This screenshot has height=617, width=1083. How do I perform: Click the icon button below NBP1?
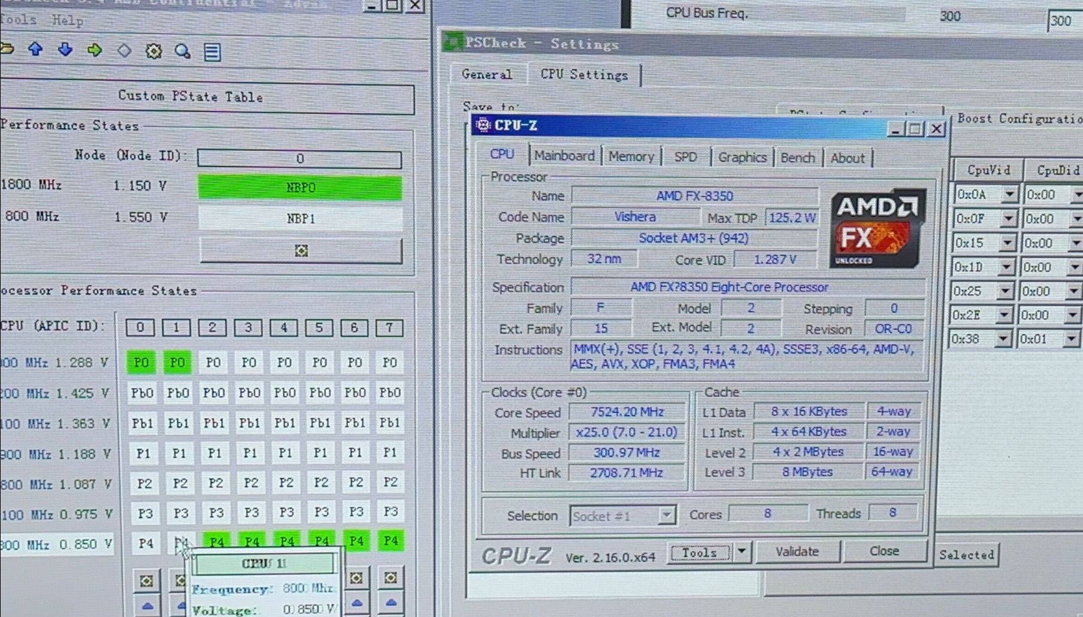pos(301,250)
